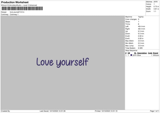This screenshot has width=160, height=113.
Task: Click the Colors value in header
Action: click(x=154, y=4)
